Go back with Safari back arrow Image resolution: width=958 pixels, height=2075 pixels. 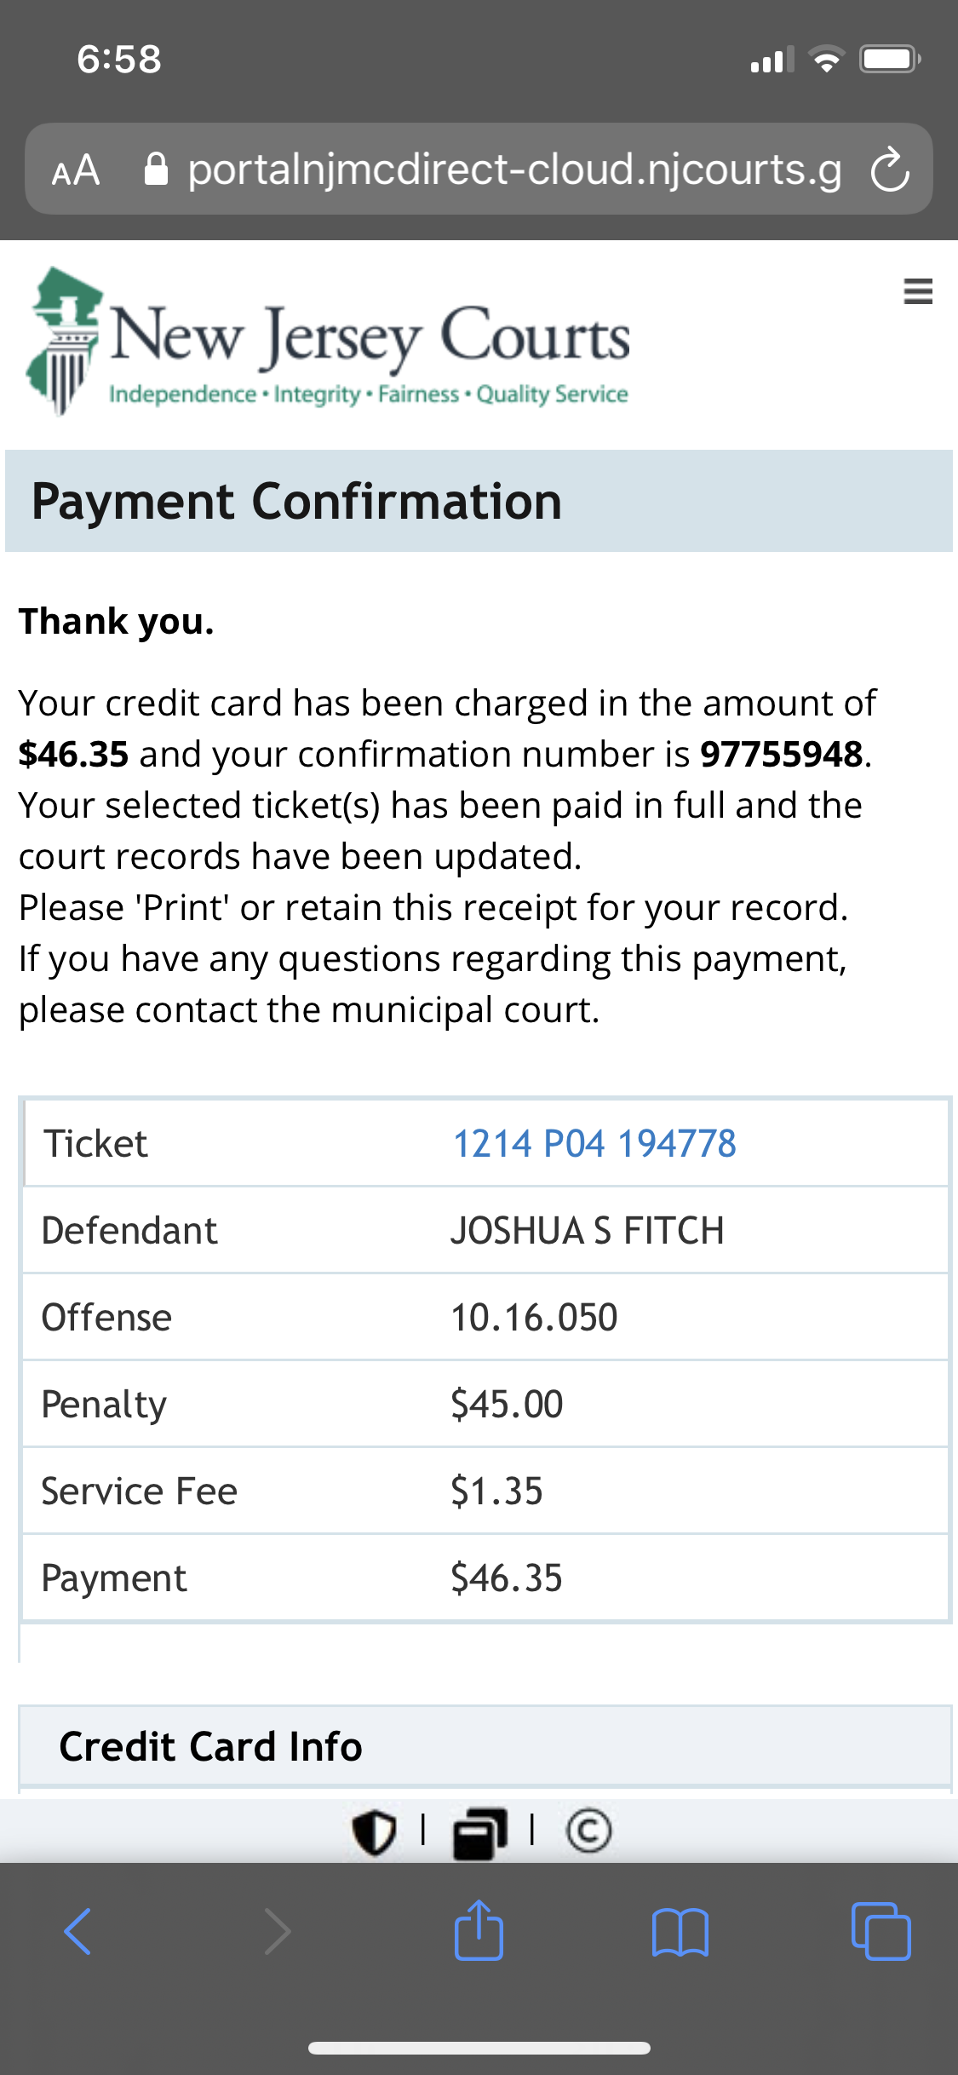[x=77, y=1930]
